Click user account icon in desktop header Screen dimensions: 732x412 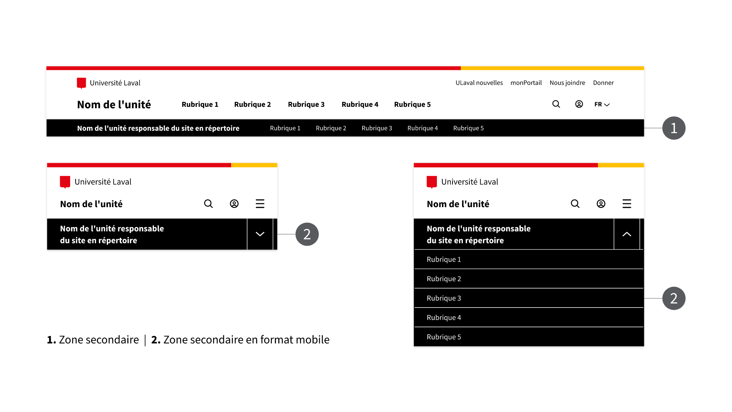(x=579, y=104)
